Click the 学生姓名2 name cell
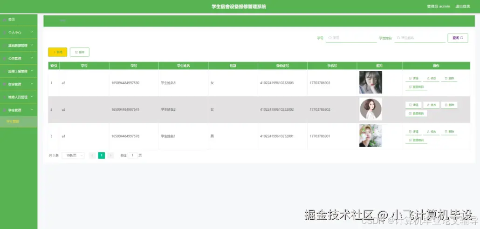 pyautogui.click(x=168, y=109)
